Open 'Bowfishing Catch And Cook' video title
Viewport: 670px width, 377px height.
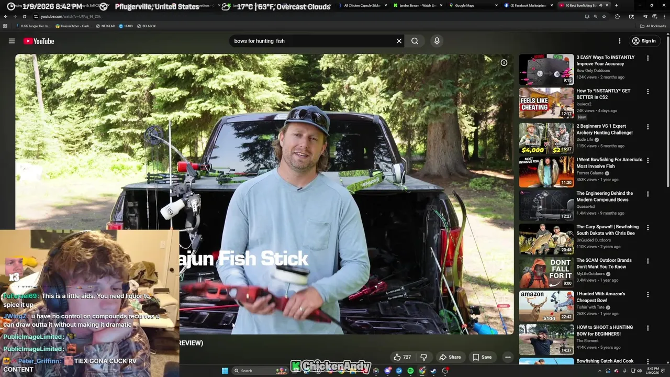(x=605, y=361)
